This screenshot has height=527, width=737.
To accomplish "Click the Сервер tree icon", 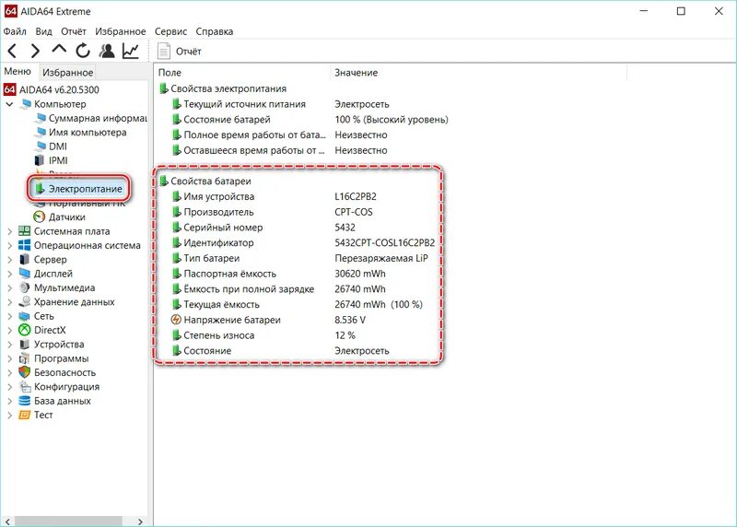I will (x=25, y=259).
